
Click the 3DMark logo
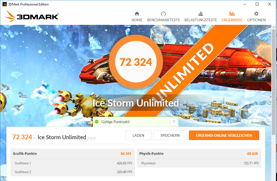click(32, 16)
